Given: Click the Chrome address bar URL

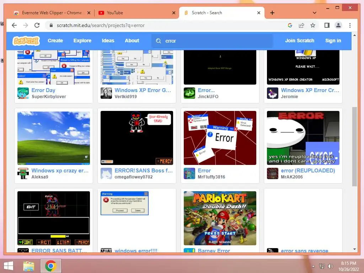Looking at the screenshot, I should coord(101,25).
